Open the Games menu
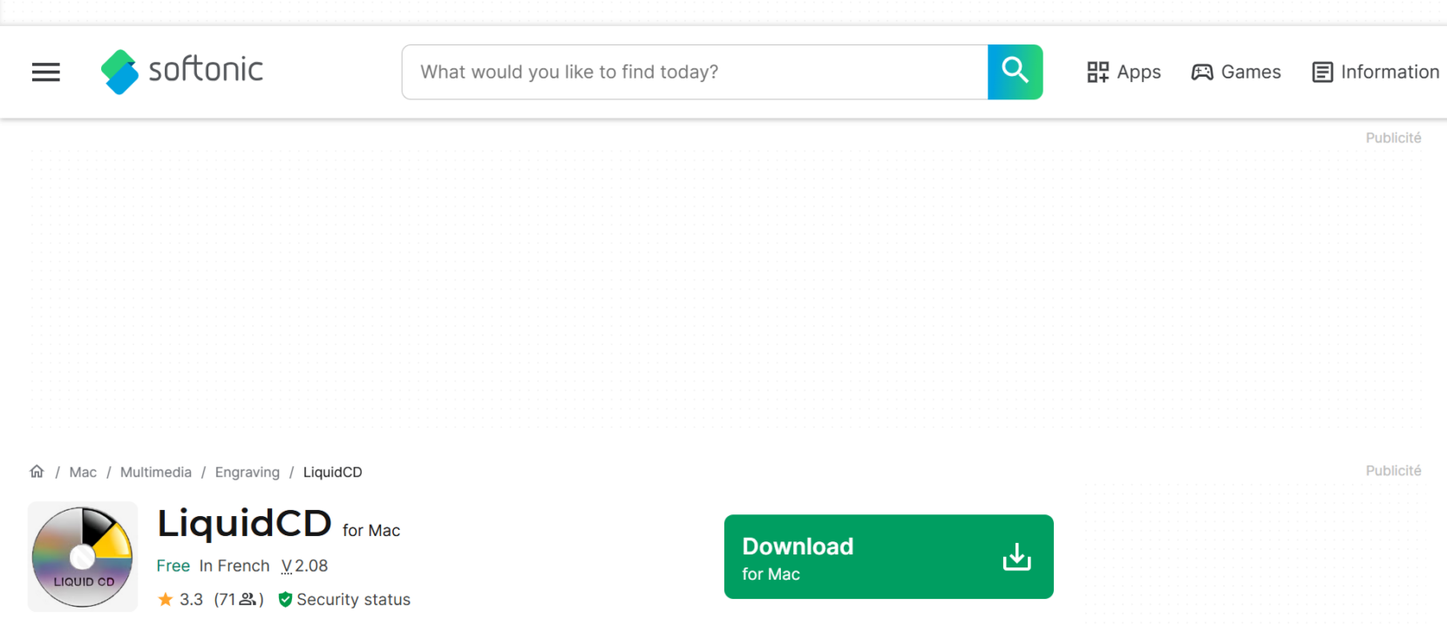Image resolution: width=1447 pixels, height=625 pixels. click(1236, 72)
